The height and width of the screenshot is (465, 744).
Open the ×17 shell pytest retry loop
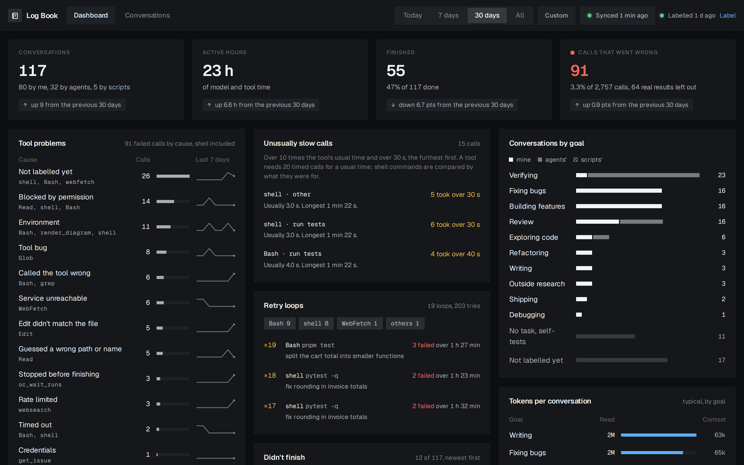pyautogui.click(x=372, y=411)
